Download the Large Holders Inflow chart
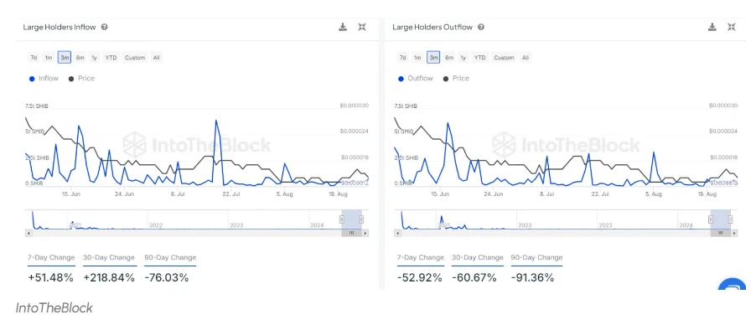Screen dimensions: 756x325 coord(343,27)
